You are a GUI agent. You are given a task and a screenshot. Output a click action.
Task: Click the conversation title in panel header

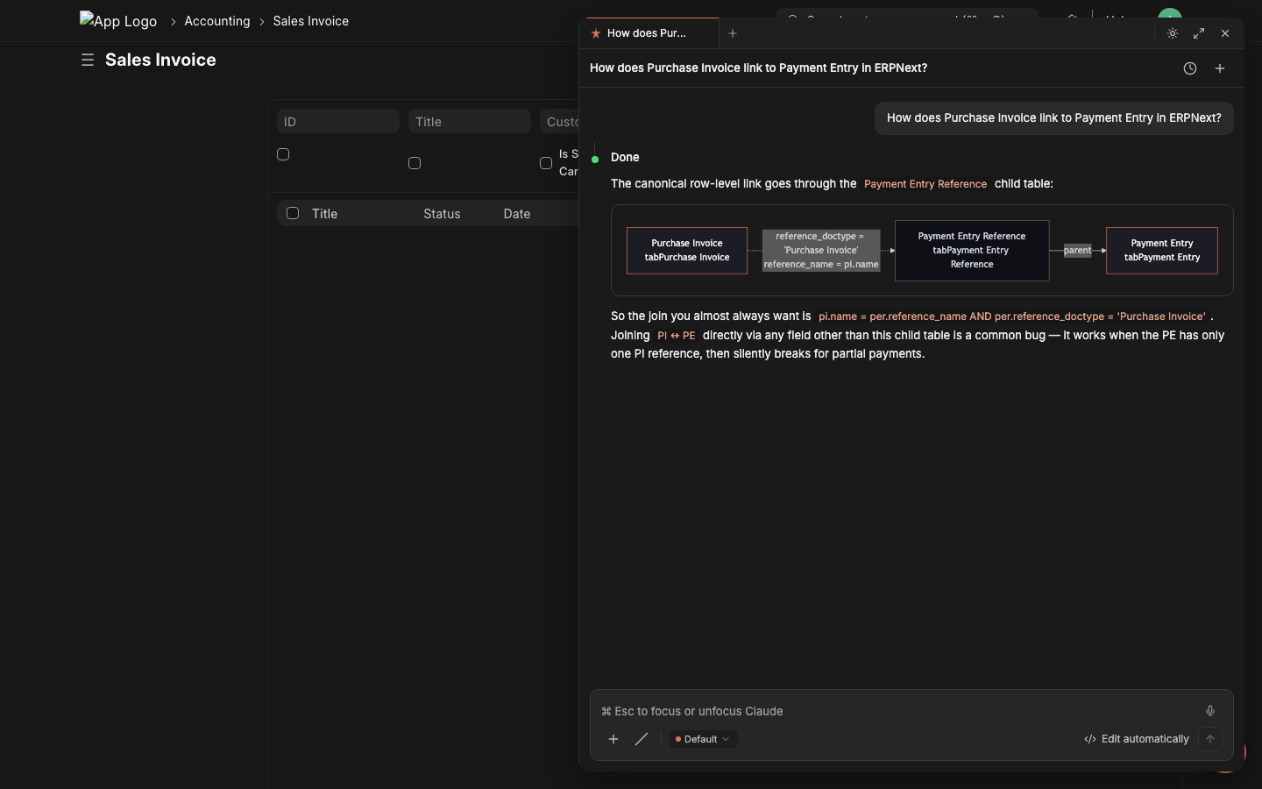coord(759,68)
